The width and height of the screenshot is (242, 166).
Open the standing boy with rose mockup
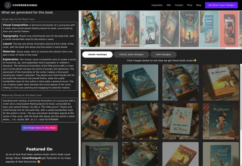221,121
